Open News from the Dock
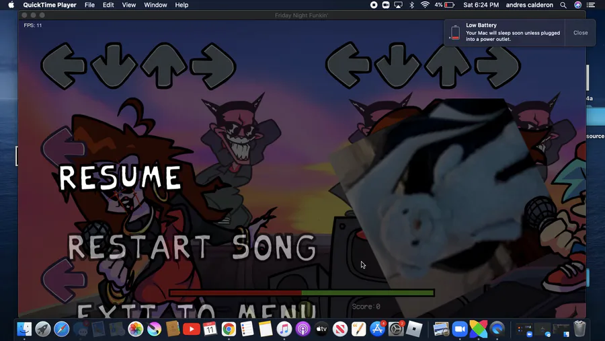The width and height of the screenshot is (605, 341). (x=340, y=329)
